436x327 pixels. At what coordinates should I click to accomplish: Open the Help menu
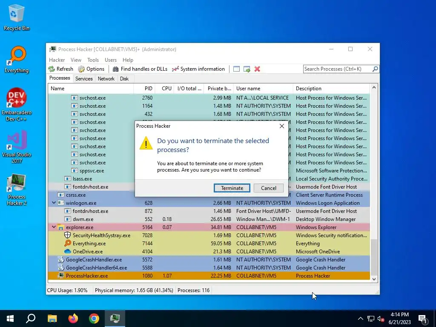tap(128, 60)
